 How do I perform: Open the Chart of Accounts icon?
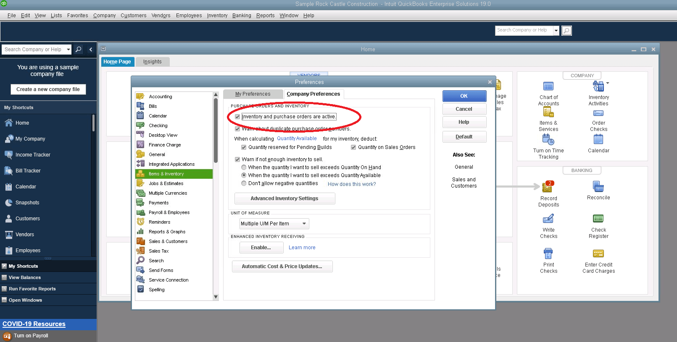pos(548,87)
